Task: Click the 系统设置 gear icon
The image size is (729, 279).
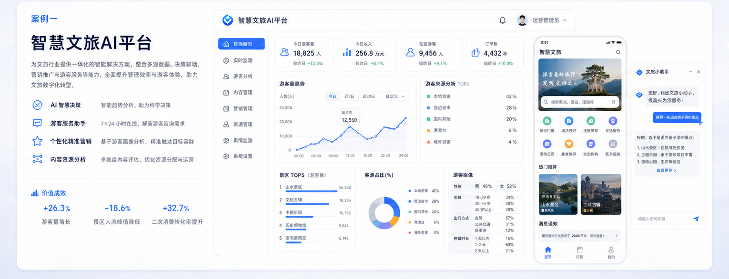Action: pyautogui.click(x=226, y=156)
